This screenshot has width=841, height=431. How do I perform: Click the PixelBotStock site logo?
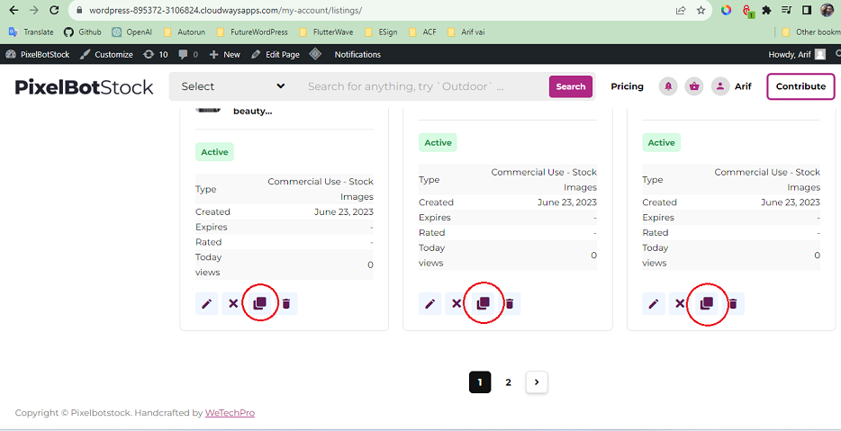point(85,87)
